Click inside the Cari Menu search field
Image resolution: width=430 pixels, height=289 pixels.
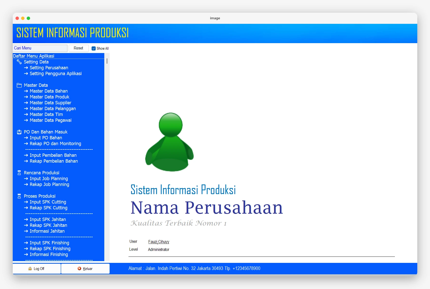tap(39, 48)
